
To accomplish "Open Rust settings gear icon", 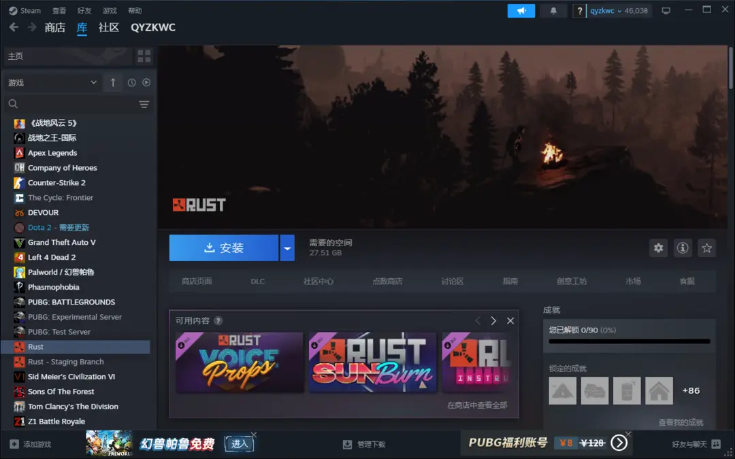I will [659, 248].
